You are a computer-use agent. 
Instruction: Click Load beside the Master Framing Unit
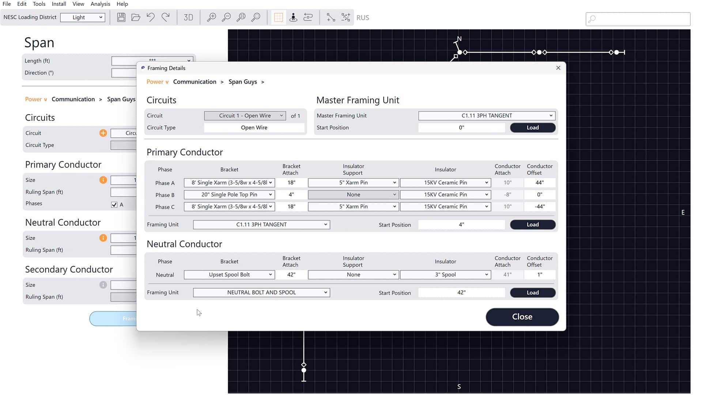[x=532, y=128]
